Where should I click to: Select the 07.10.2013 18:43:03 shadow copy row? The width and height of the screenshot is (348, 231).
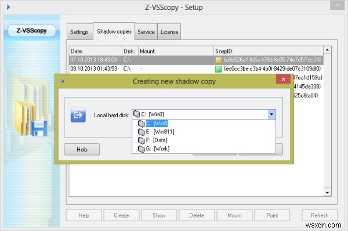coord(196,60)
